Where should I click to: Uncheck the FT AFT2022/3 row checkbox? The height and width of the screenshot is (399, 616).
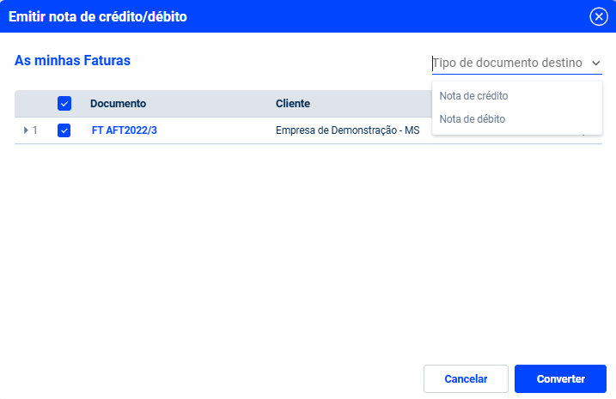point(64,130)
